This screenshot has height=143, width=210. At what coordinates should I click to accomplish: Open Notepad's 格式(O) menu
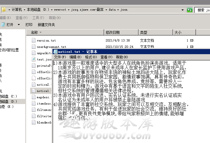91,57
